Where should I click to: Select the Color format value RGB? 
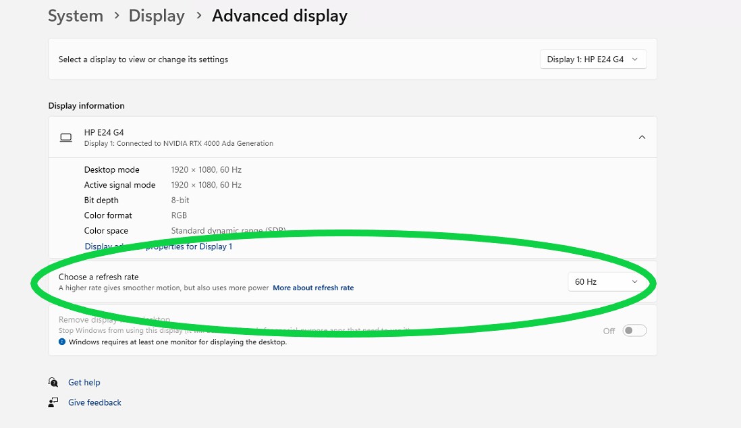(x=179, y=215)
